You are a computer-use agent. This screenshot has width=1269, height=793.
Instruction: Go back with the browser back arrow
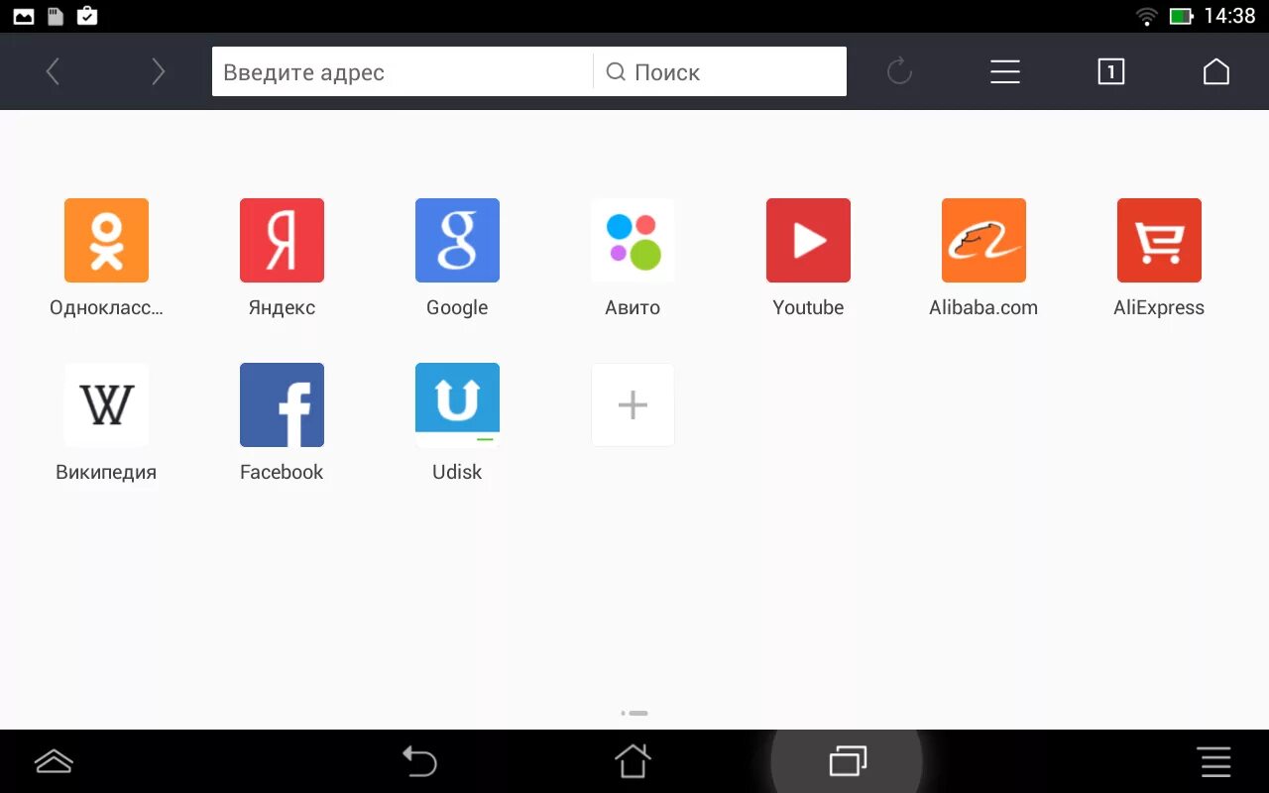pos(53,71)
